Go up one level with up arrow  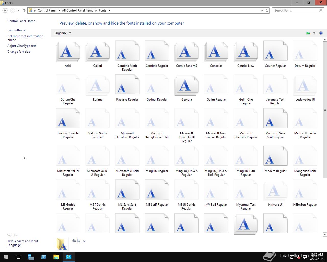[x=24, y=10]
